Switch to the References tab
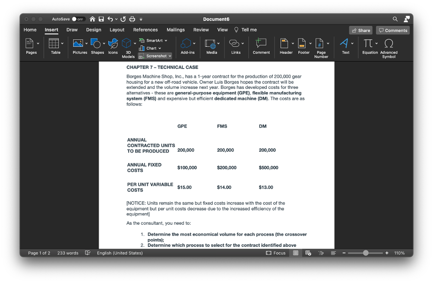This screenshot has width=433, height=283. coord(146,30)
